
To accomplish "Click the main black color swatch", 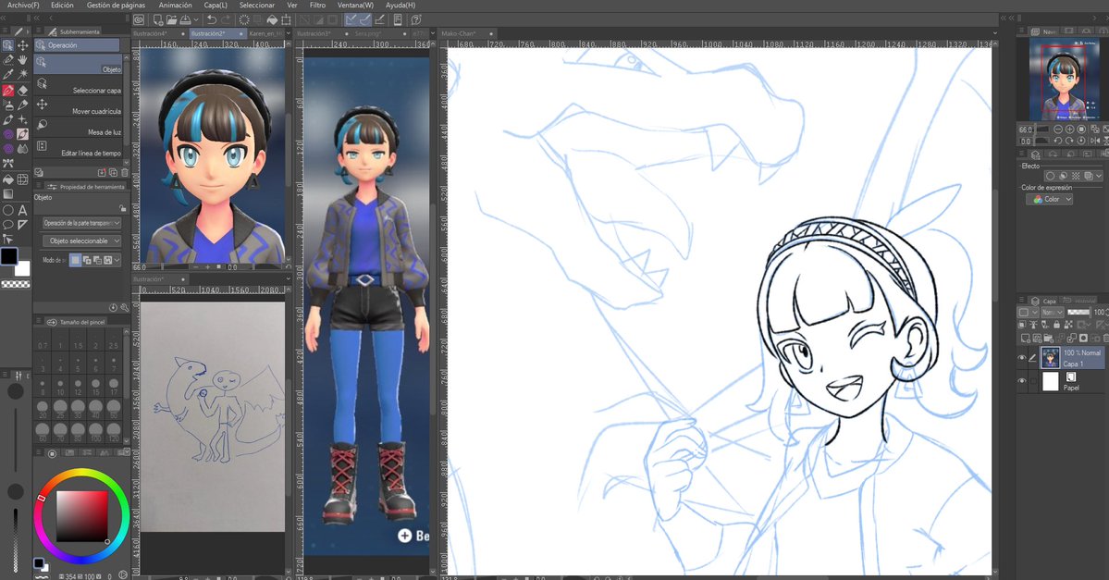I will 9,256.
